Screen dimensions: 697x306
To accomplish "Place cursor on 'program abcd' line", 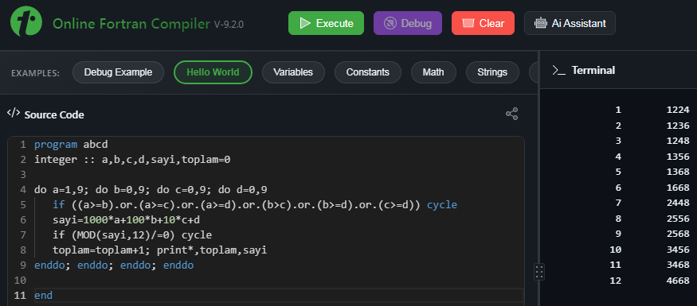I will pyautogui.click(x=71, y=145).
